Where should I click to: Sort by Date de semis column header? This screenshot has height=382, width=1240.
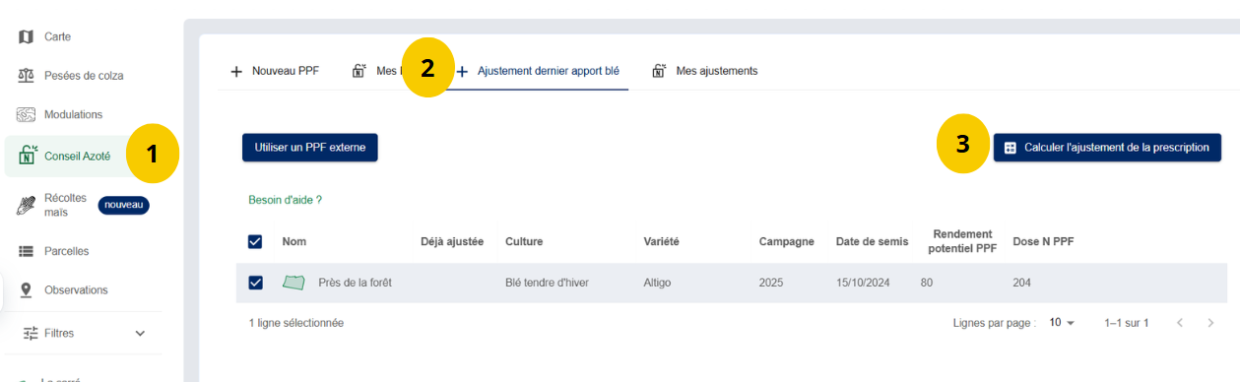click(872, 241)
